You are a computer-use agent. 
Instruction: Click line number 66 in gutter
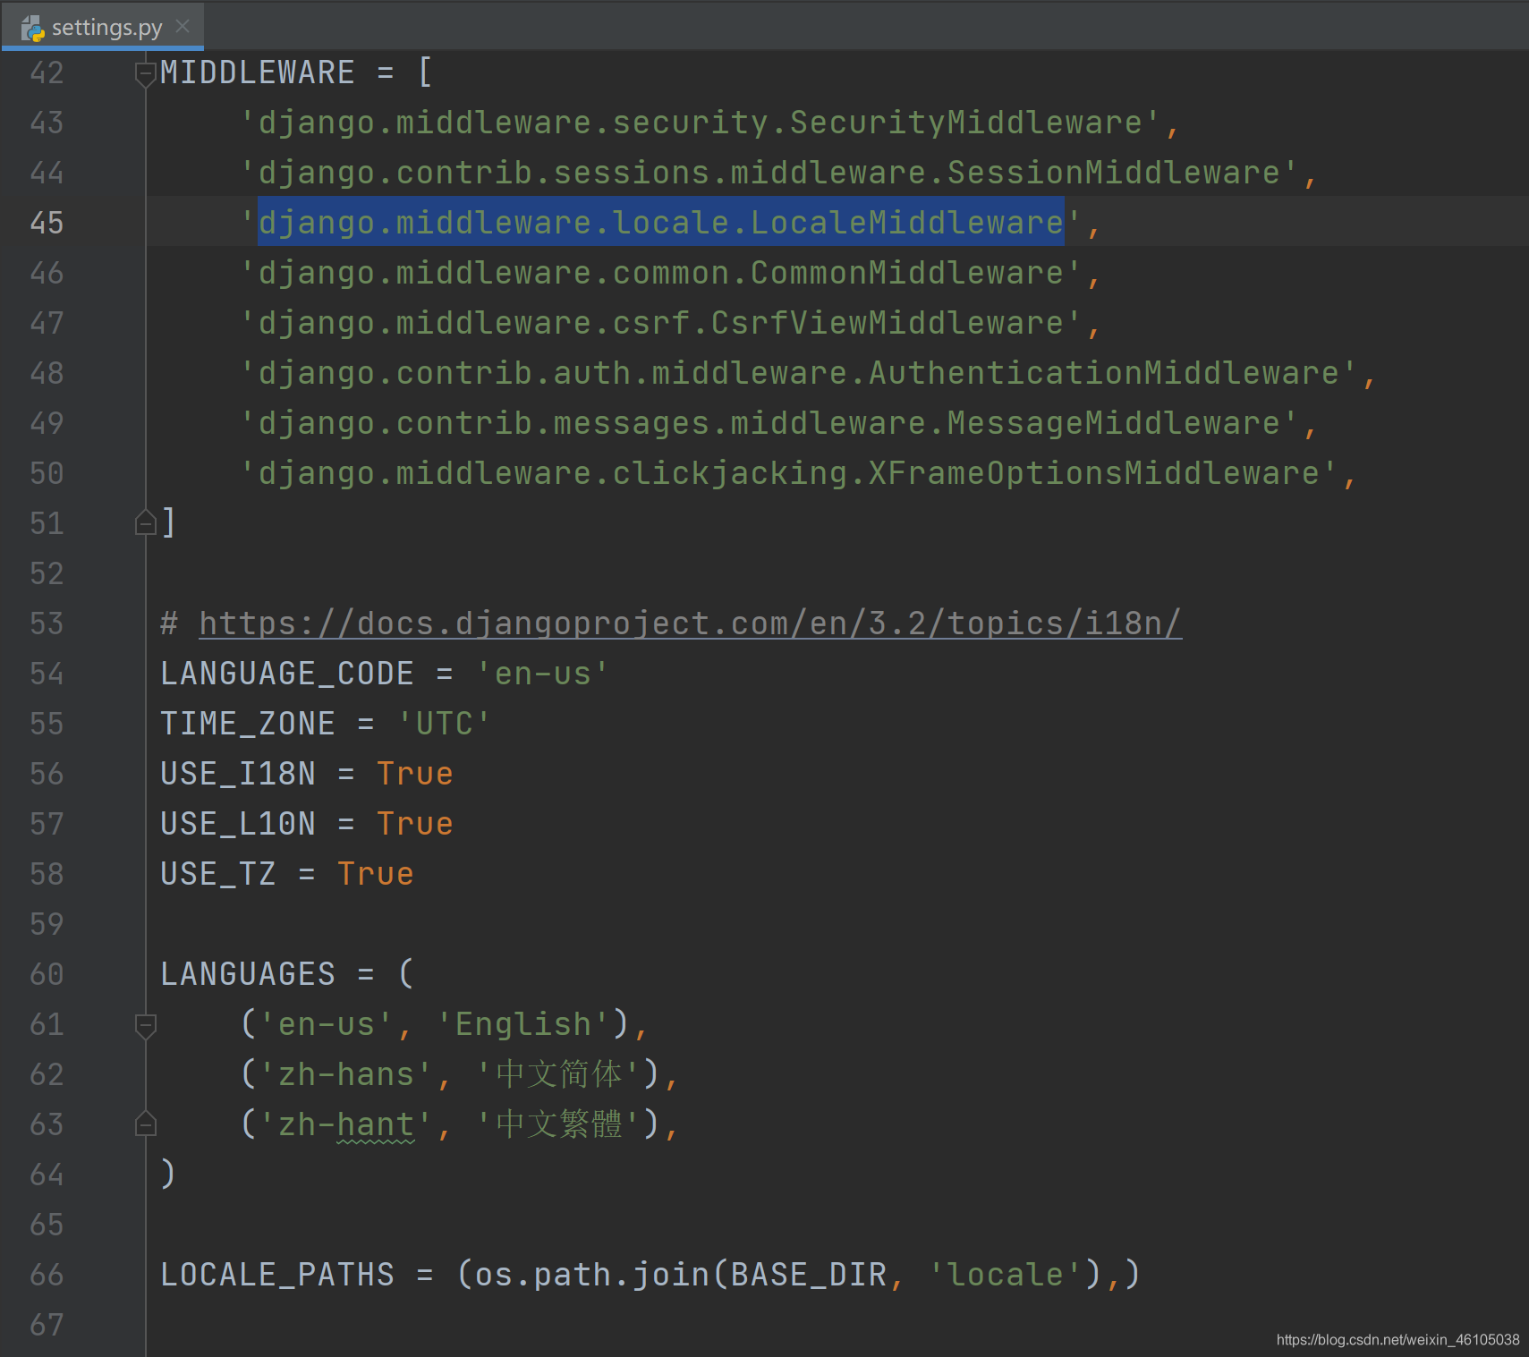click(47, 1274)
